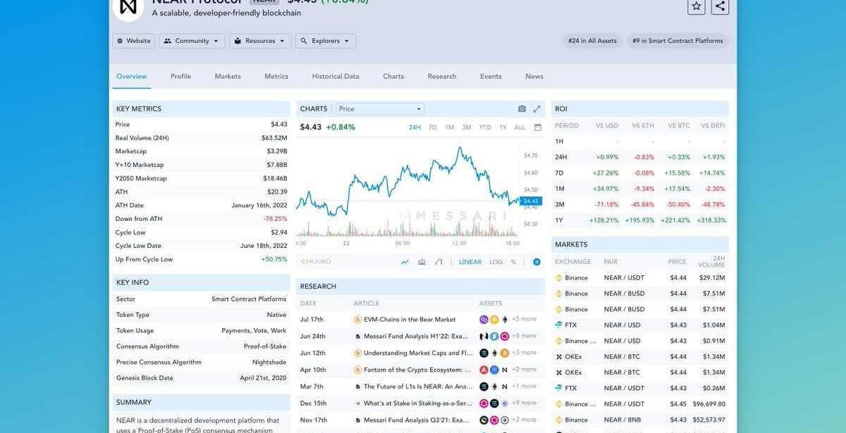
Task: Click the Down from ATH -78.25% value
Action: pos(275,219)
